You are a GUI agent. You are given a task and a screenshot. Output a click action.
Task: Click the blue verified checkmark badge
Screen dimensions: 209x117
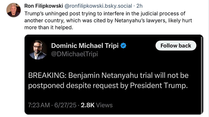(x=123, y=46)
